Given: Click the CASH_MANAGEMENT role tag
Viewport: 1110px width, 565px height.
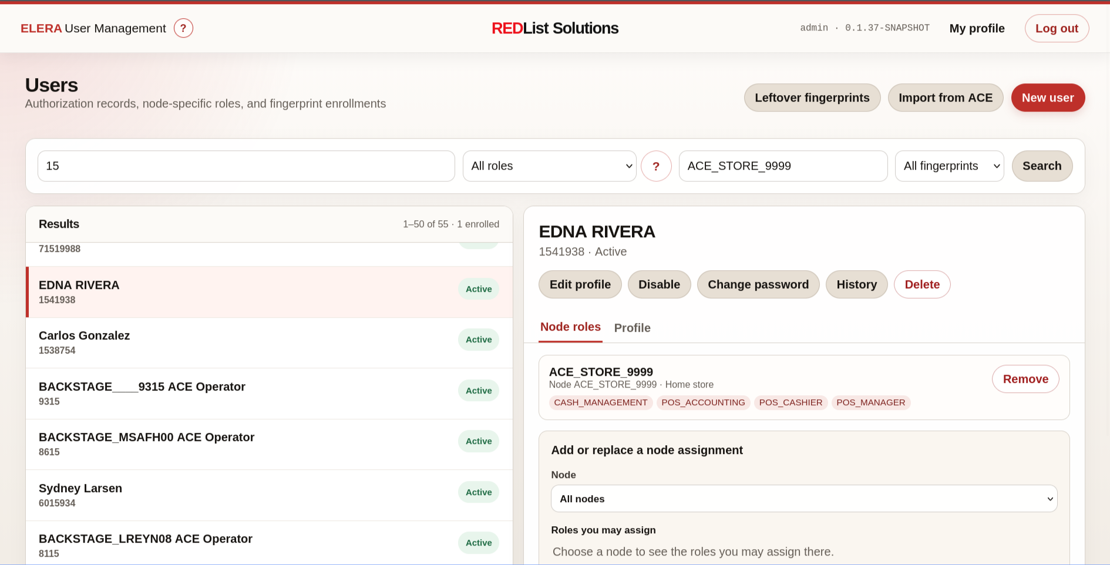Looking at the screenshot, I should pos(601,402).
